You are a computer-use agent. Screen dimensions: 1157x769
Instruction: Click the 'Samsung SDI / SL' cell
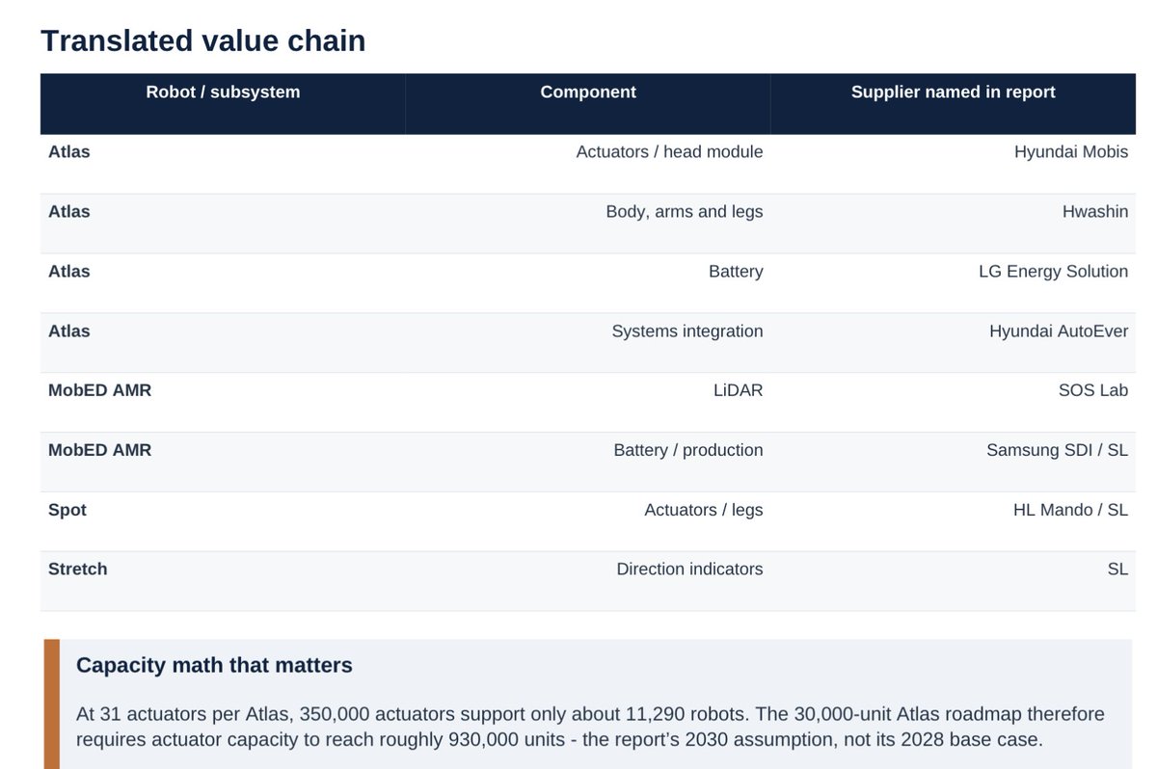coord(1057,451)
